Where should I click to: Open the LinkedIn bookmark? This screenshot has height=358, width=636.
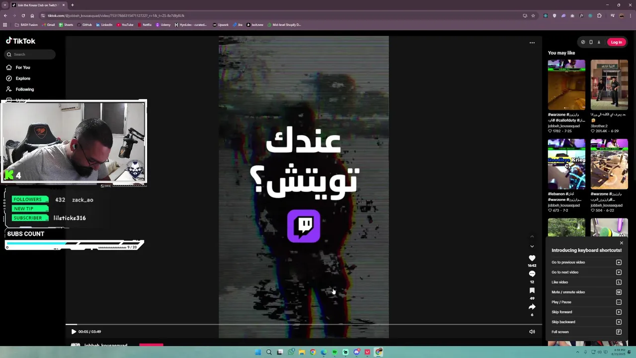[x=104, y=24]
